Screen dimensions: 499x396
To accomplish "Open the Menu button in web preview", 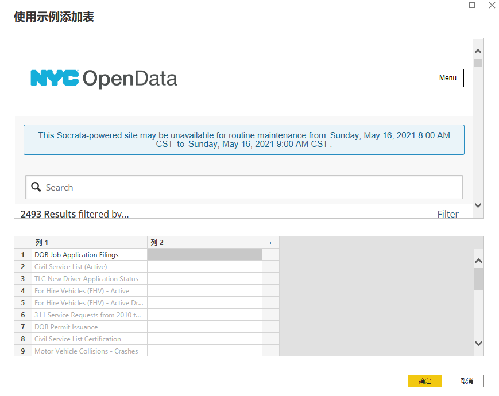I will pos(440,78).
